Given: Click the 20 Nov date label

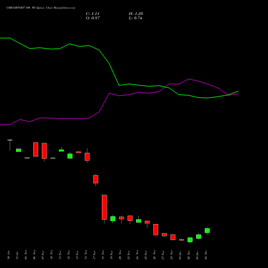Looking at the screenshot, I should [120, 255].
